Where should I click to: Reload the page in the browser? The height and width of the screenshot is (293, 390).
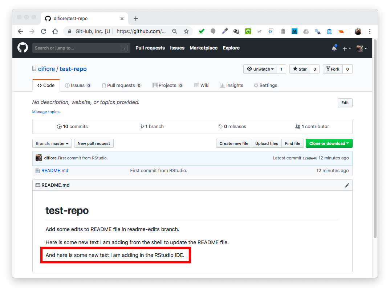click(x=44, y=31)
